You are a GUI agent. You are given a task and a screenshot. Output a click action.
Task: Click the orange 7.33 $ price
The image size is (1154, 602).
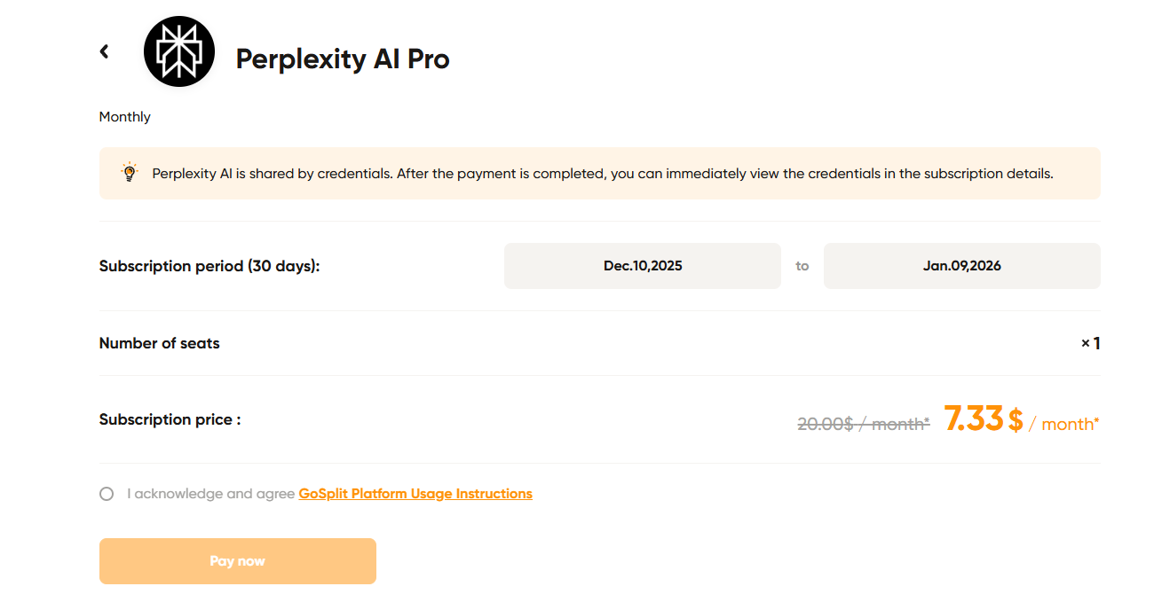[x=983, y=419]
